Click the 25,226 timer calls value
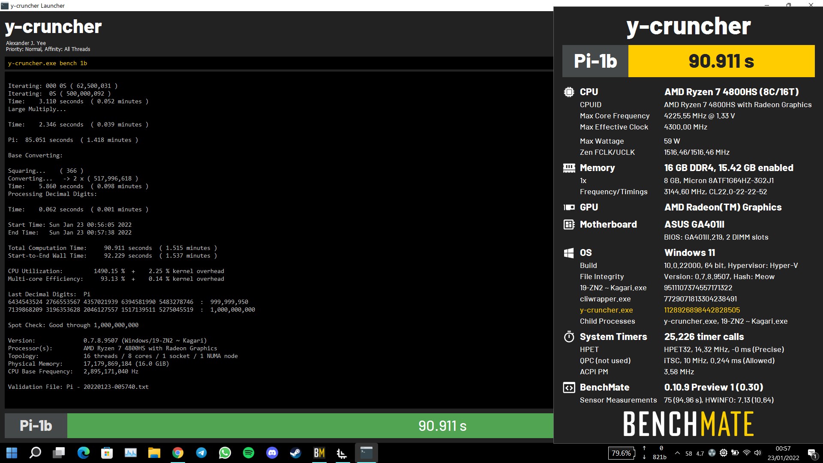The height and width of the screenshot is (463, 823). [704, 337]
